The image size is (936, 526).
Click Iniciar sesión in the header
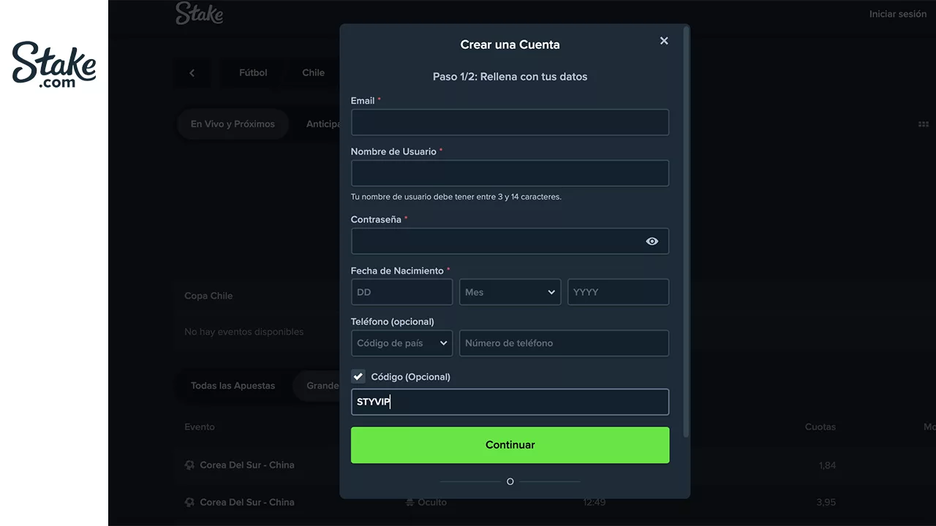(x=897, y=14)
